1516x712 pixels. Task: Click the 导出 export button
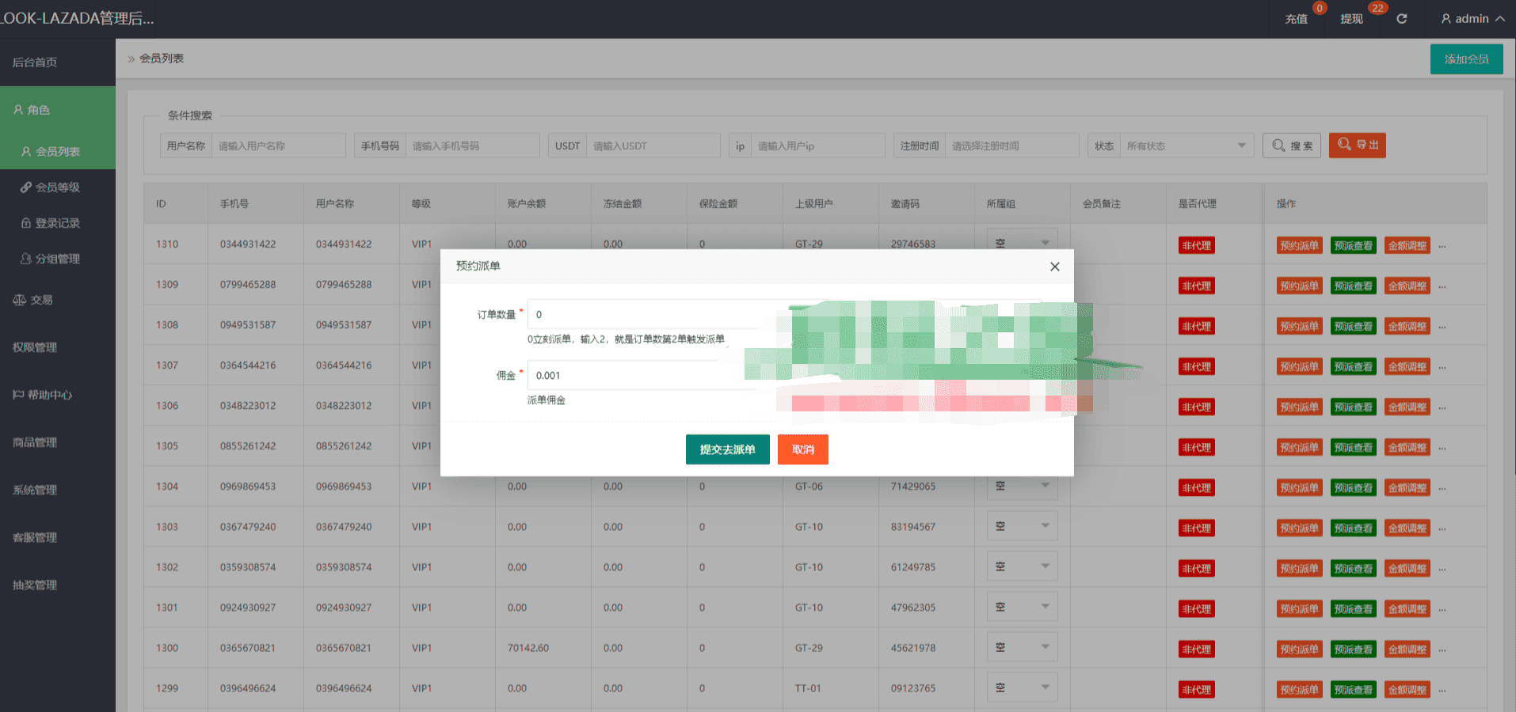(x=1357, y=145)
